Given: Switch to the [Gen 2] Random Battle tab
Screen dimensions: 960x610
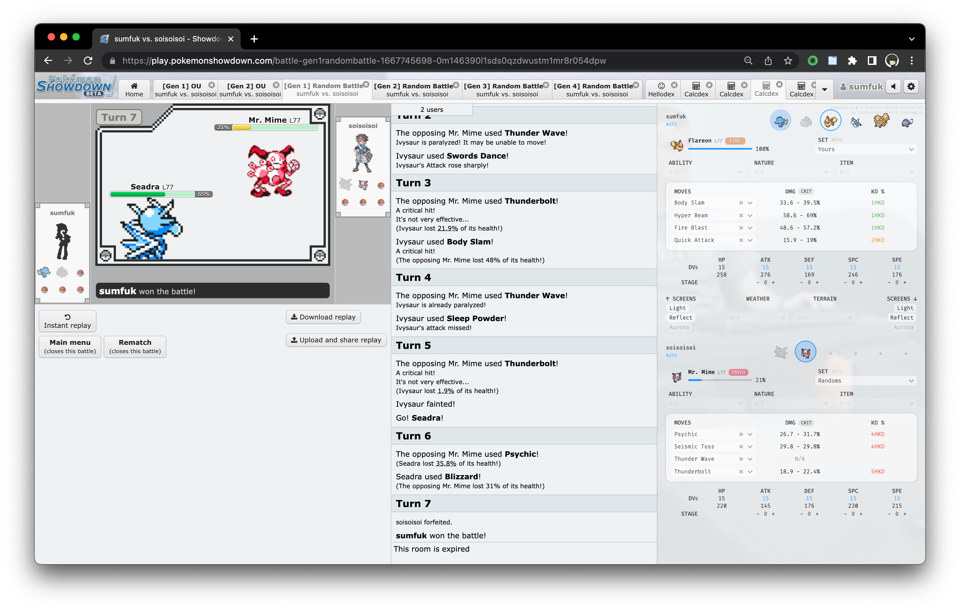Looking at the screenshot, I should click(x=417, y=90).
